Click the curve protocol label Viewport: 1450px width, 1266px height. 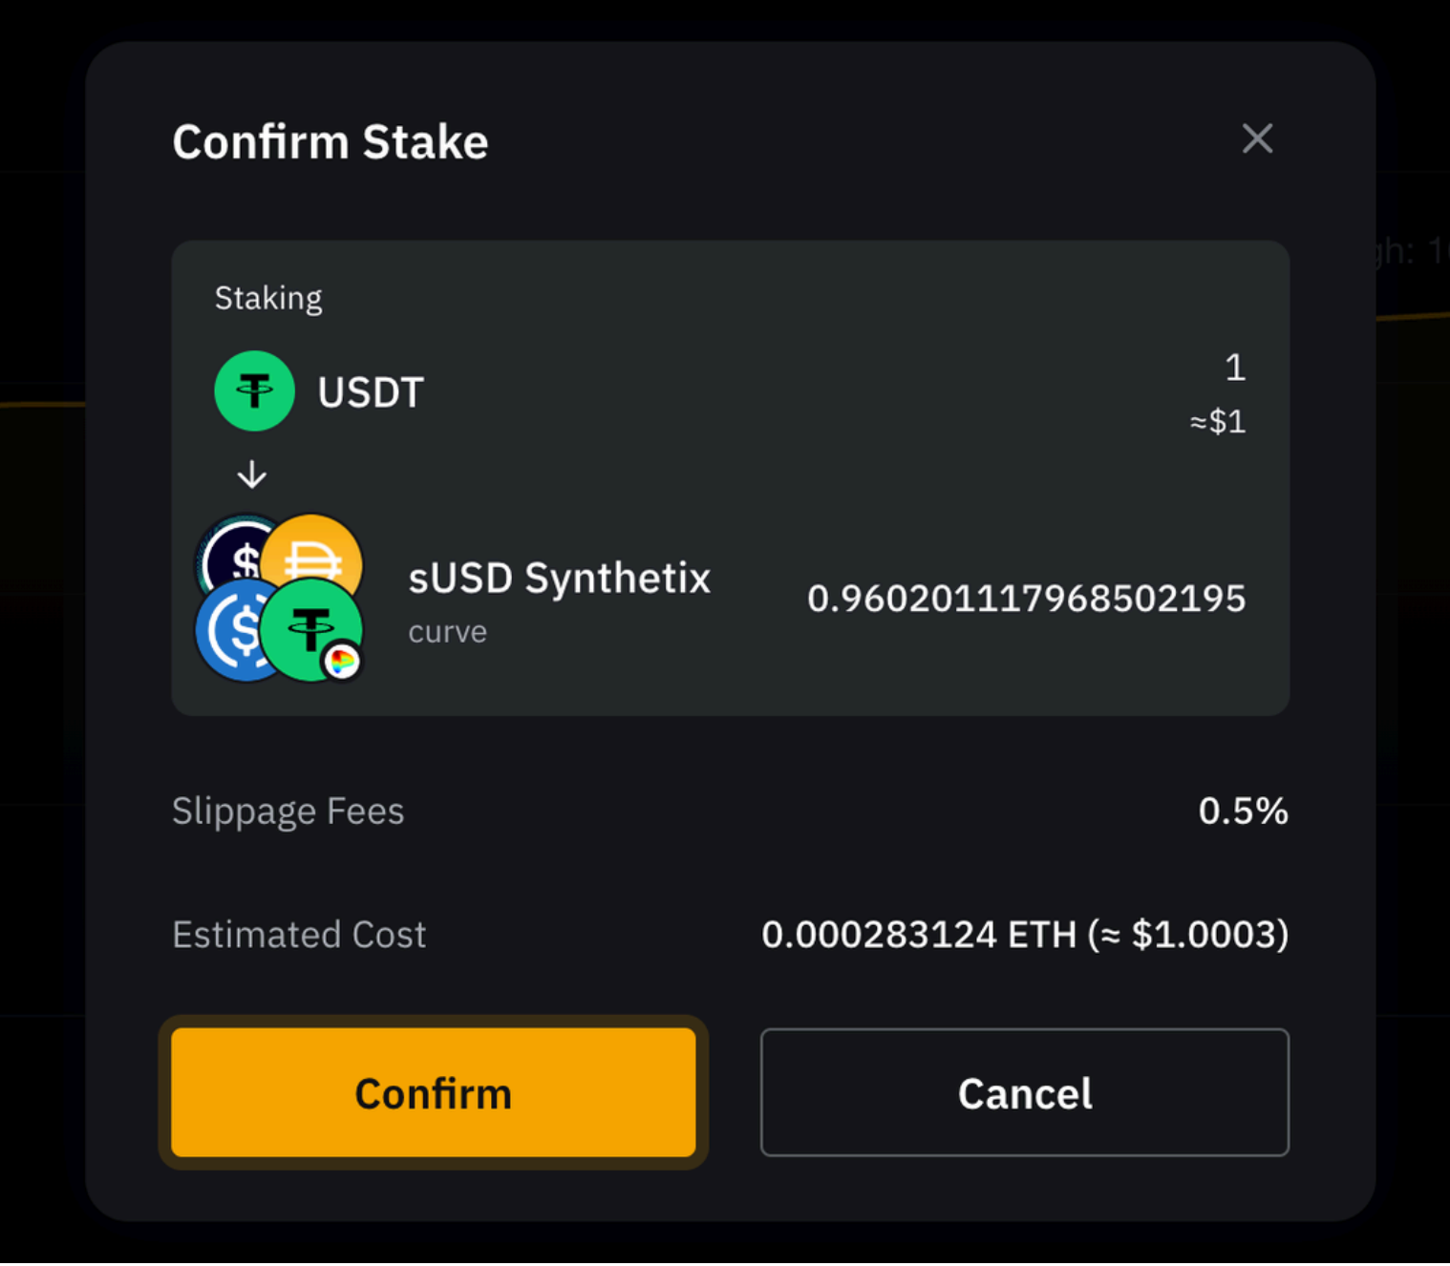pyautogui.click(x=447, y=632)
